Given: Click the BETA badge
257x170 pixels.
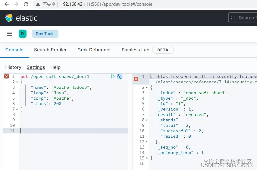Looking at the screenshot, I should [x=163, y=50].
